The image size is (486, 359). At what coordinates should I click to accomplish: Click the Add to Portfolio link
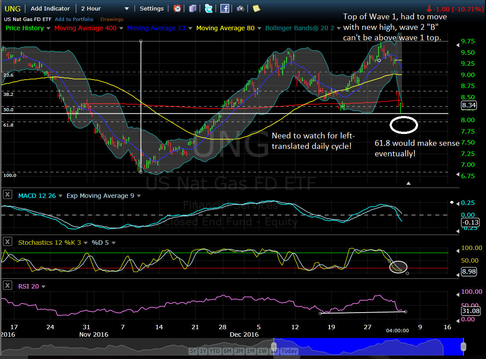pos(74,19)
